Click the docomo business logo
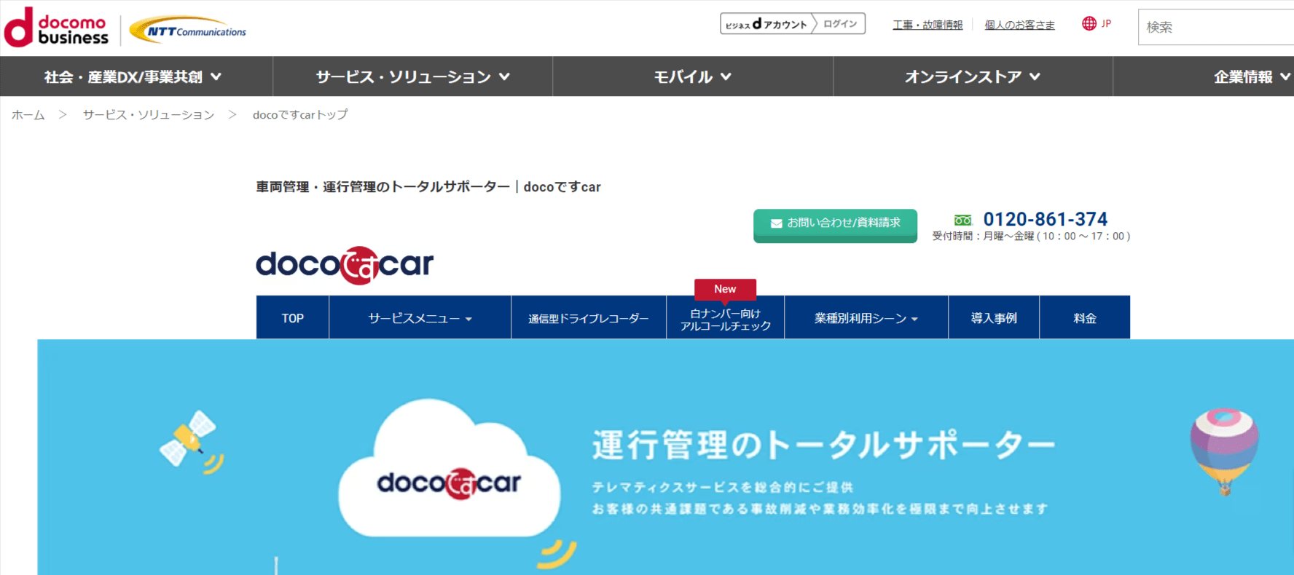This screenshot has height=575, width=1294. [57, 28]
